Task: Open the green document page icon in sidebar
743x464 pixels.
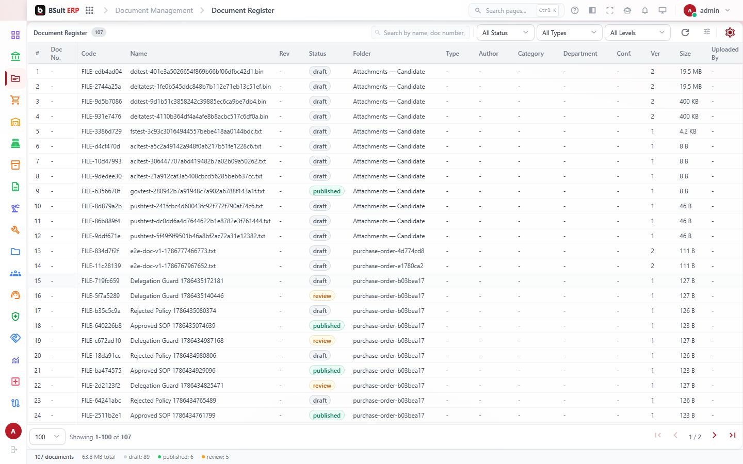Action: coord(15,187)
